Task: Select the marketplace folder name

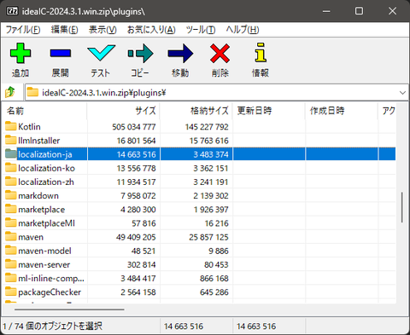Action: click(x=42, y=210)
